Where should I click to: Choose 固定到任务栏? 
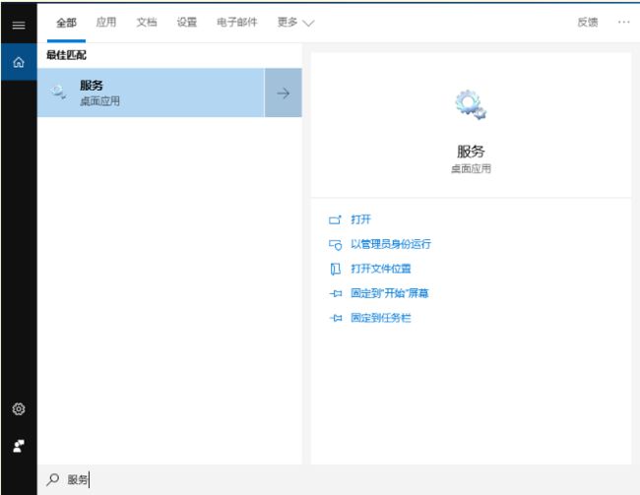click(380, 318)
